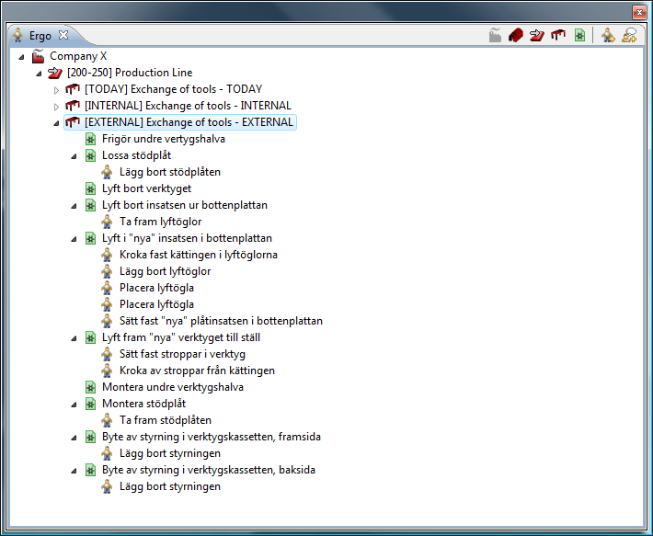The image size is (653, 536).
Task: Select Frigör undre vertygshalva item
Action: pyautogui.click(x=163, y=139)
